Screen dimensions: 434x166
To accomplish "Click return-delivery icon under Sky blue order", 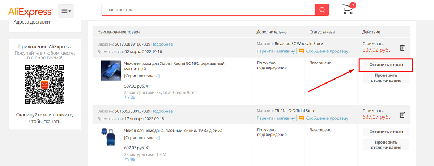I will pos(129,98).
